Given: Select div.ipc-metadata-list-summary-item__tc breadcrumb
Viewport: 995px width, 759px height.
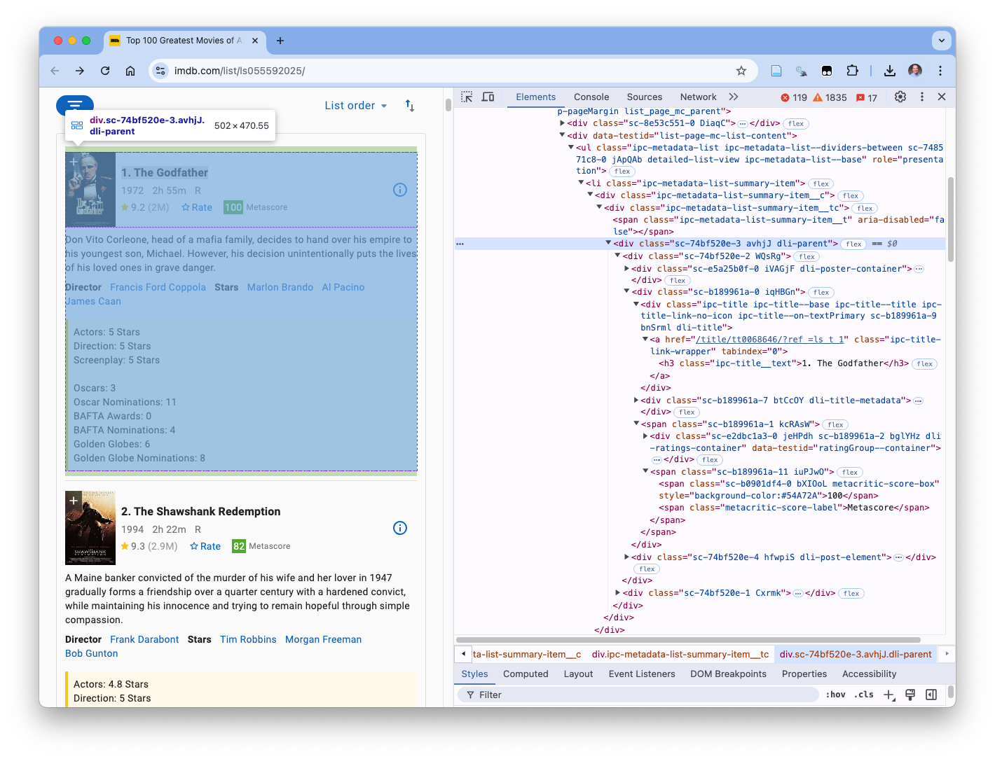Looking at the screenshot, I should [680, 655].
